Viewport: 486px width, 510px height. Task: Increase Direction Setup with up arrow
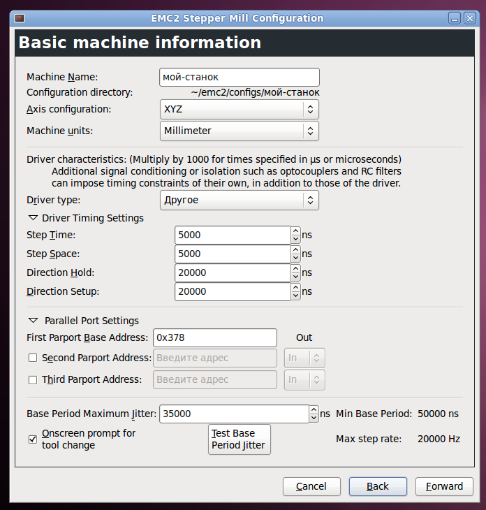[x=295, y=288]
